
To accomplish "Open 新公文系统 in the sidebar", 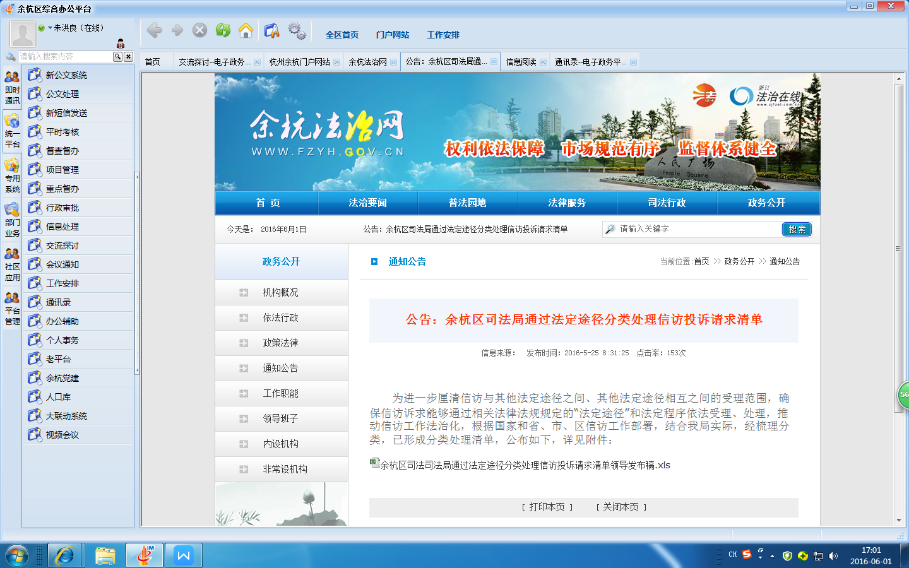I will click(66, 75).
